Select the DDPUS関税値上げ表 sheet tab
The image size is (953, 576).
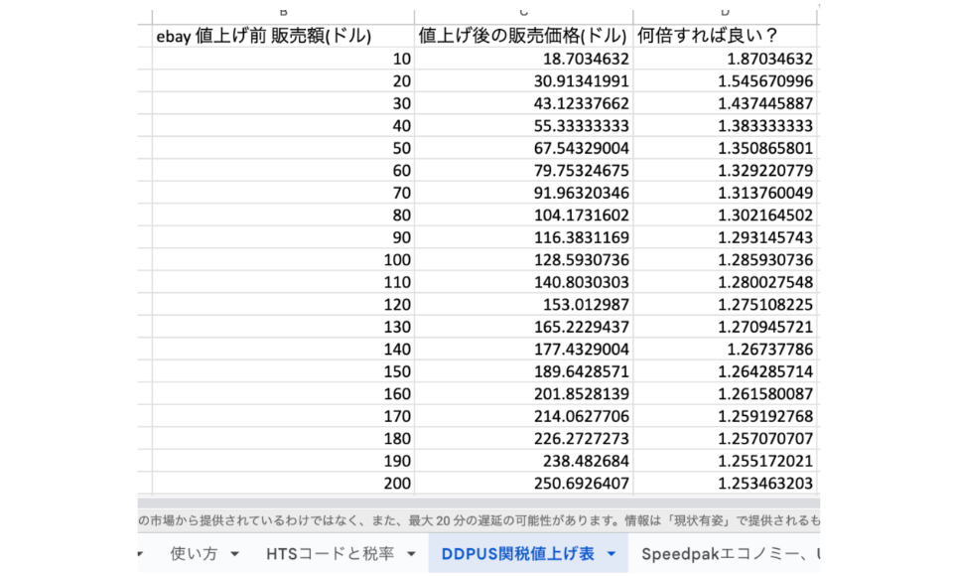point(517,553)
